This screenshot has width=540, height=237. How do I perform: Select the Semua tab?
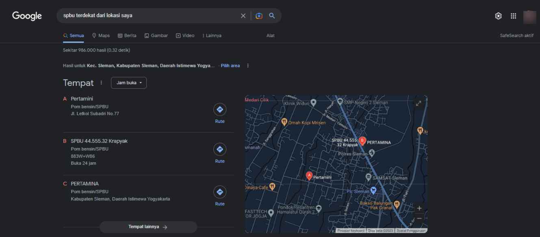tap(74, 36)
